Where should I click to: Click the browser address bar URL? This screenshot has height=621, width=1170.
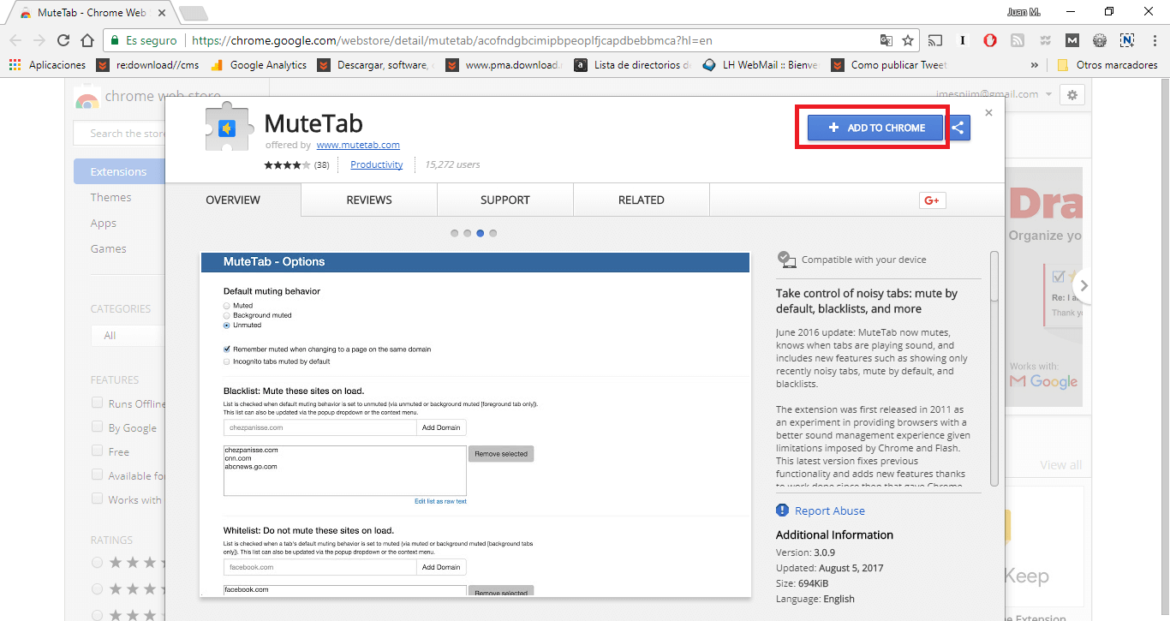[452, 40]
